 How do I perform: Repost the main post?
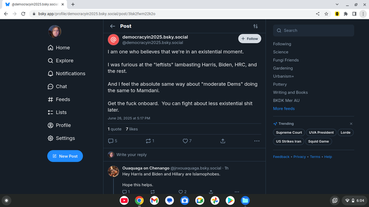[148, 141]
